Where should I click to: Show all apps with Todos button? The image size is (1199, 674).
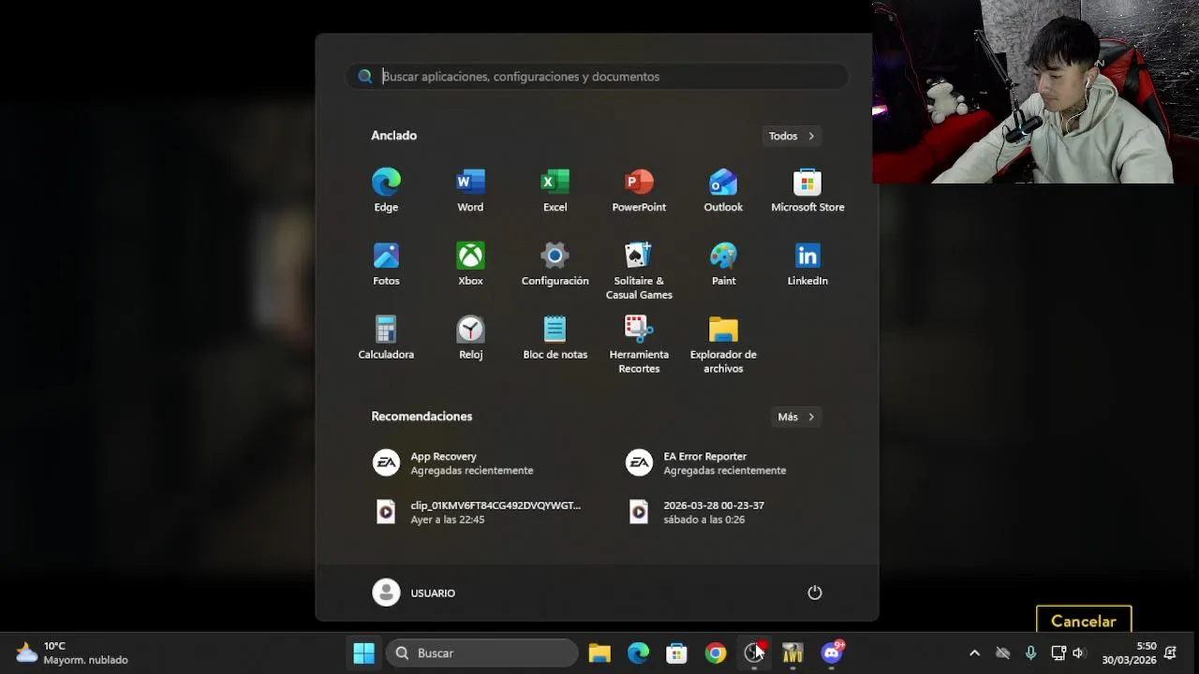(792, 136)
